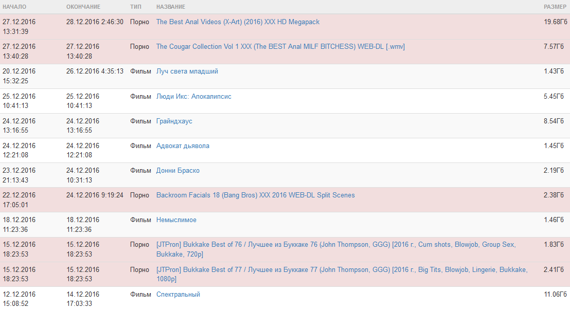Screen dimensions: 570x309
Task: Click start time 20.12.2016 15:32:25
Action: point(19,76)
